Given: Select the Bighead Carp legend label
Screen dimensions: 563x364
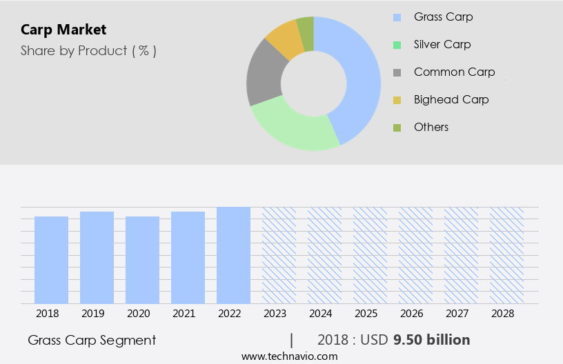Looking at the screenshot, I should 451,99.
